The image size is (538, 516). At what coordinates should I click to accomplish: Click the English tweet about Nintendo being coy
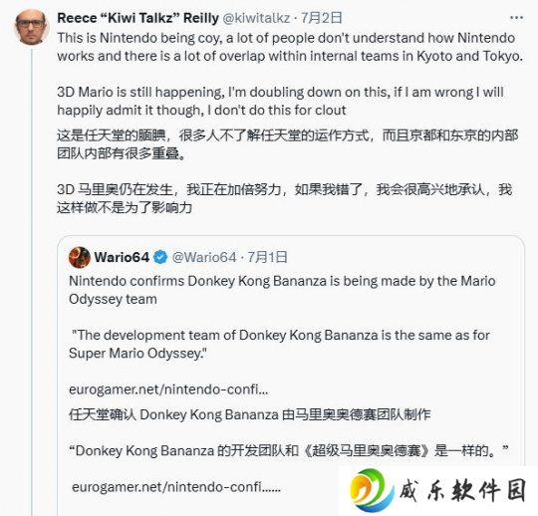click(x=290, y=47)
